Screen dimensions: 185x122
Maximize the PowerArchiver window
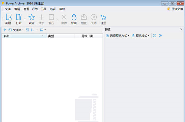point(173,3)
